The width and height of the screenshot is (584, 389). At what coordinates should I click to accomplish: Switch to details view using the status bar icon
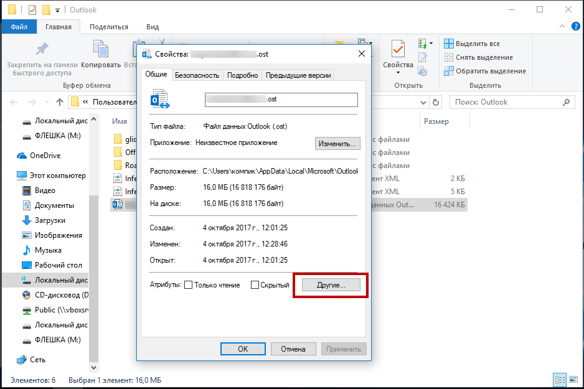pos(560,380)
